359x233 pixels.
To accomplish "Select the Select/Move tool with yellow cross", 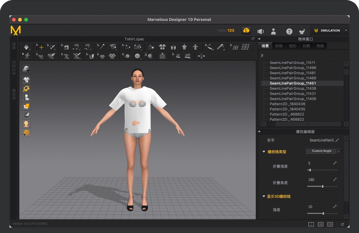I will (x=41, y=47).
